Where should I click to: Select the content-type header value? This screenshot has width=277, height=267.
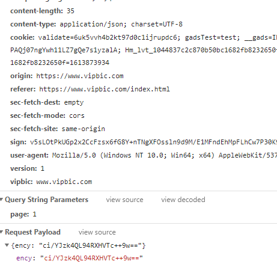[x=121, y=24]
